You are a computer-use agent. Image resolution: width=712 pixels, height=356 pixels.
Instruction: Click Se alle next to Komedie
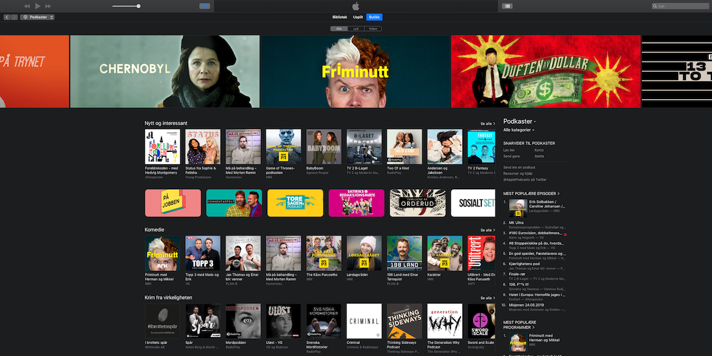click(x=487, y=230)
